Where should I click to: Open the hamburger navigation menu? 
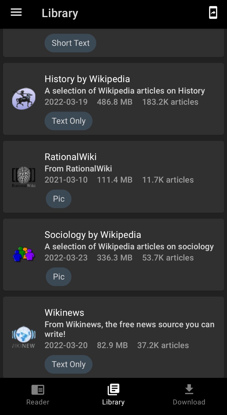[16, 12]
